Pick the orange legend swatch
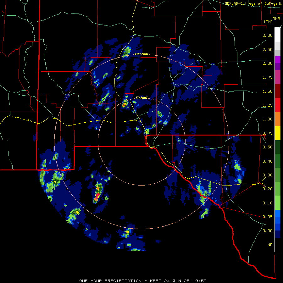The image size is (283, 283). point(278,119)
